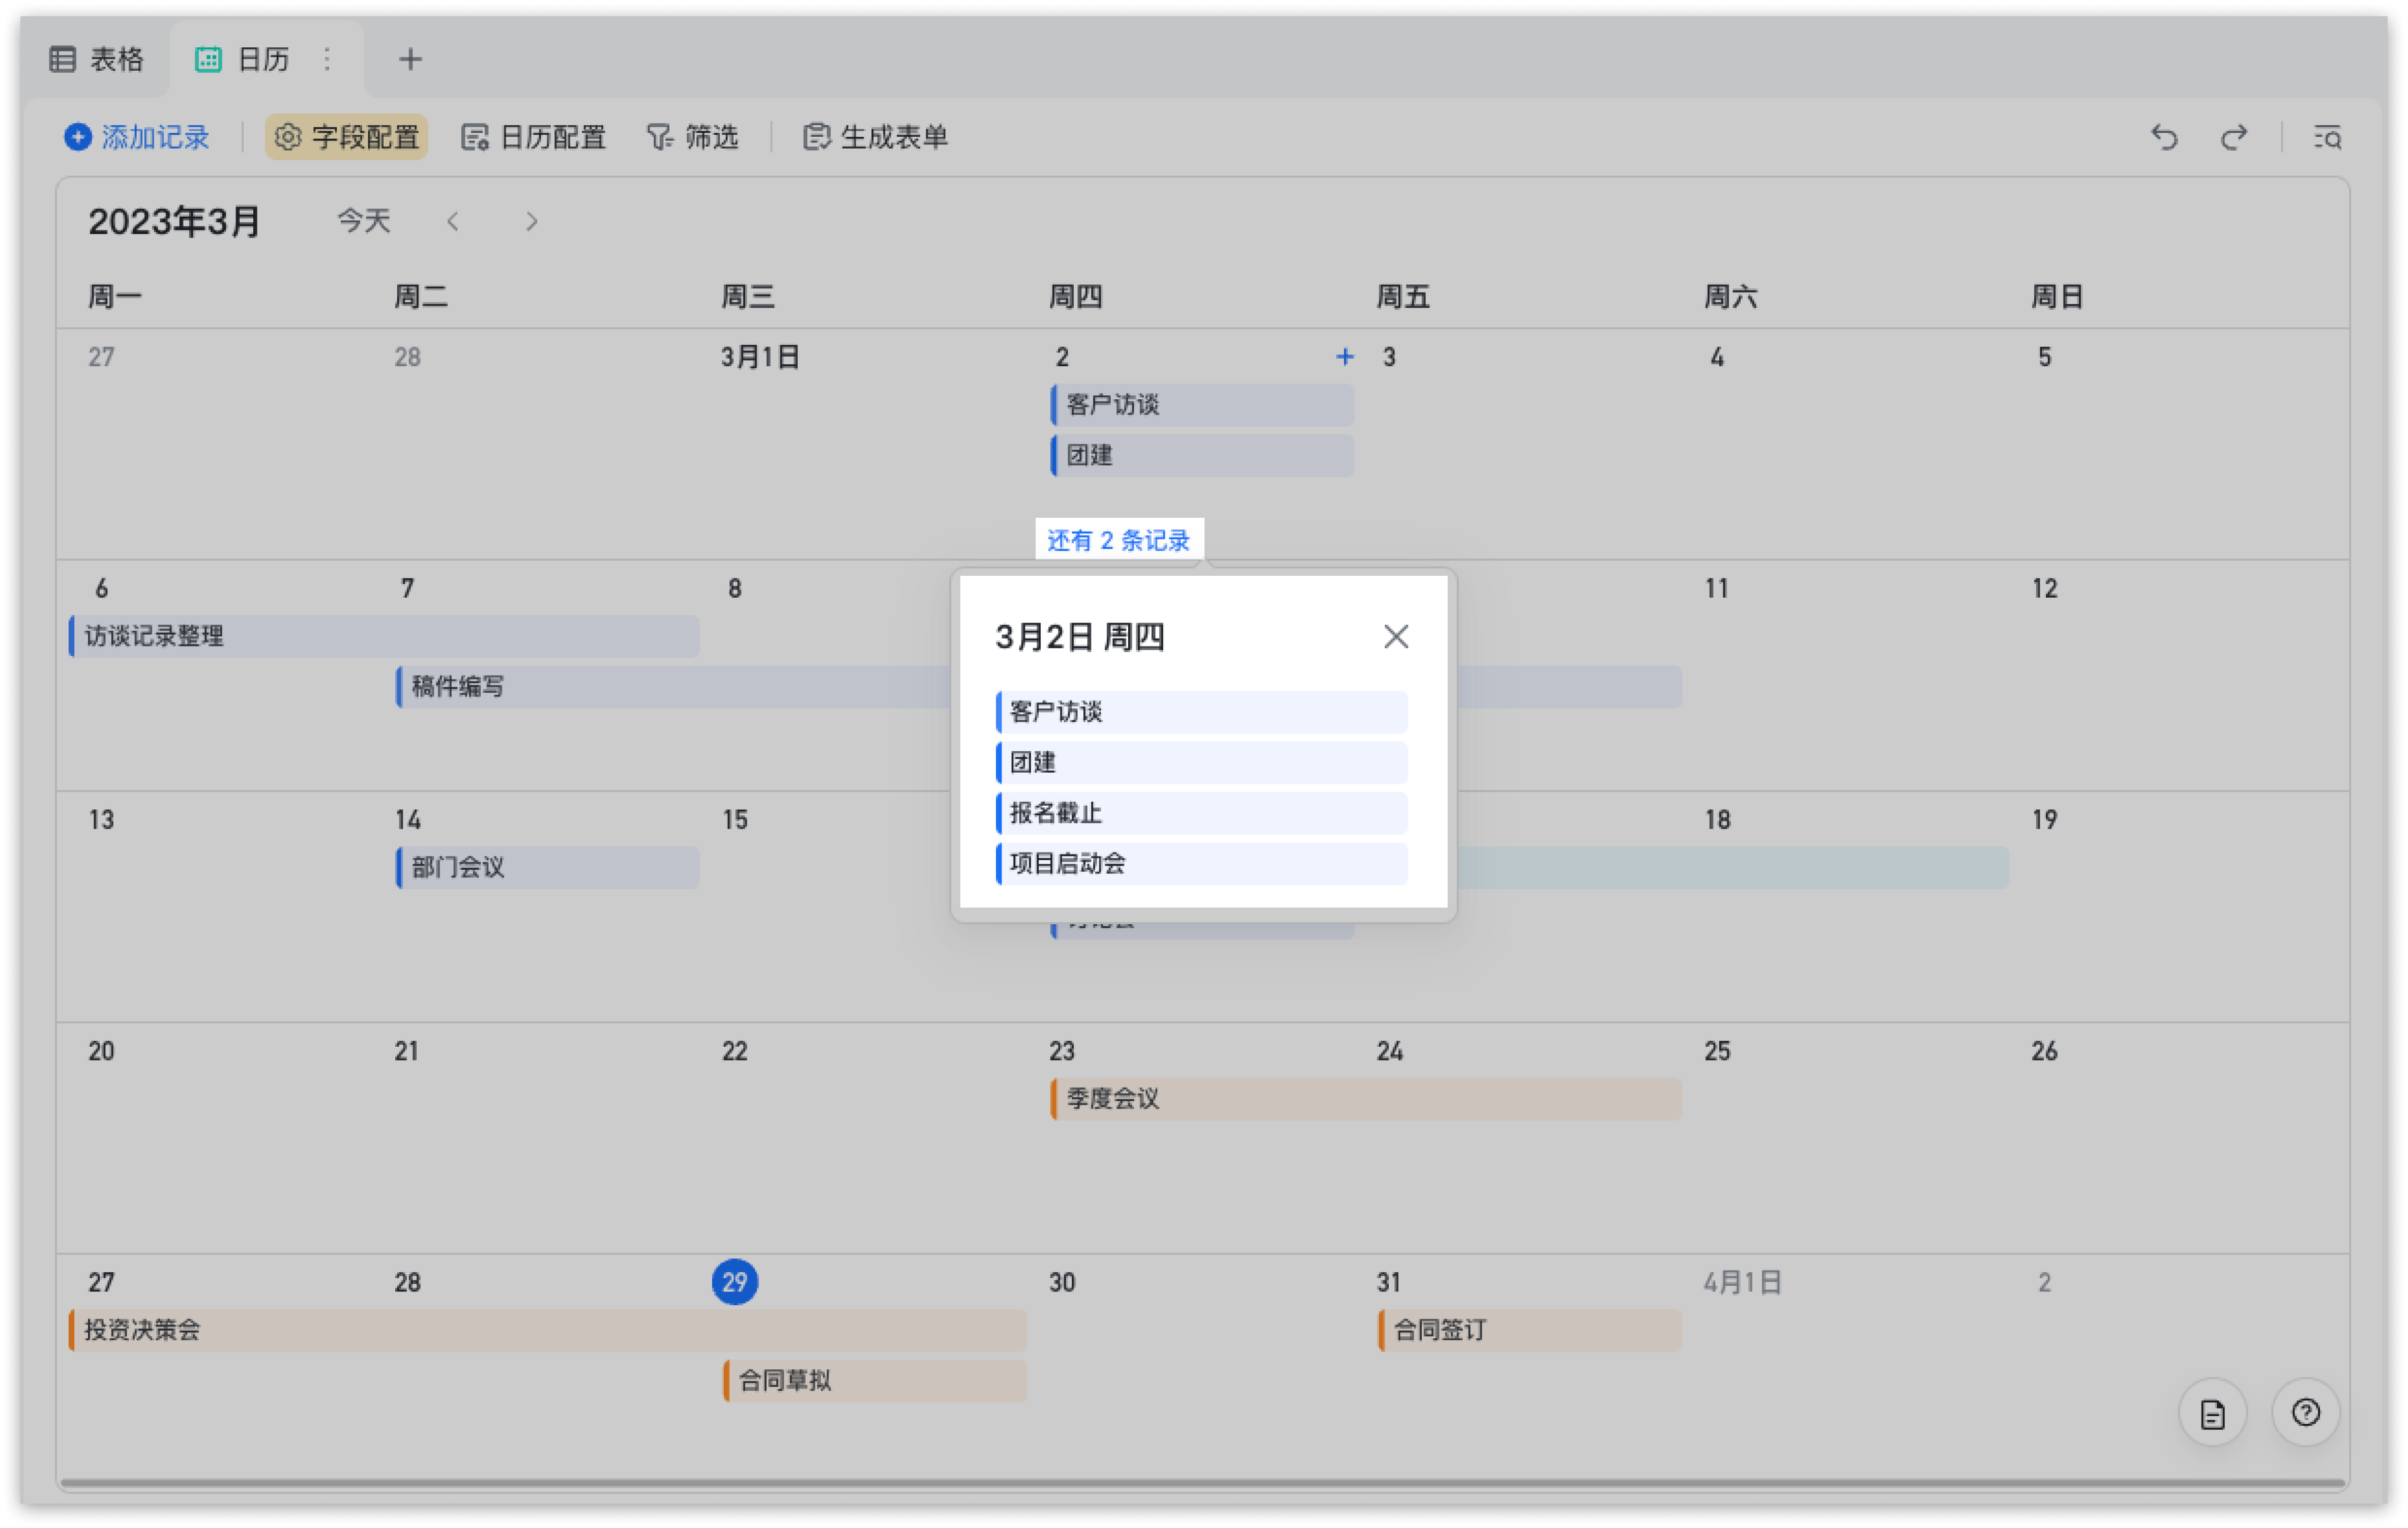The image size is (2408, 1528).
Task: Click the help question mark icon
Action: [2306, 1412]
